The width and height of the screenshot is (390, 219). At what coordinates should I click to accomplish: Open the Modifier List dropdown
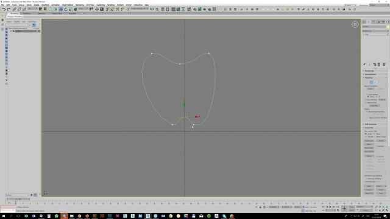tap(375, 31)
